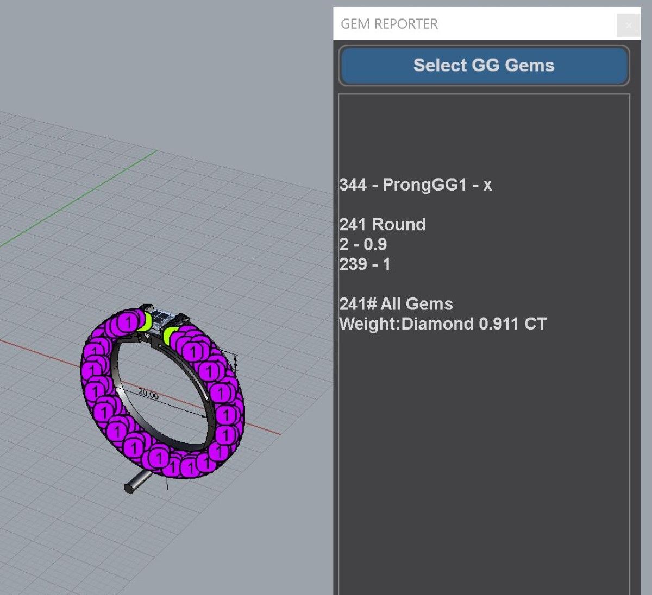Click the green Y-axis line on the grid
Screen dimensions: 652x595
(x=81, y=198)
